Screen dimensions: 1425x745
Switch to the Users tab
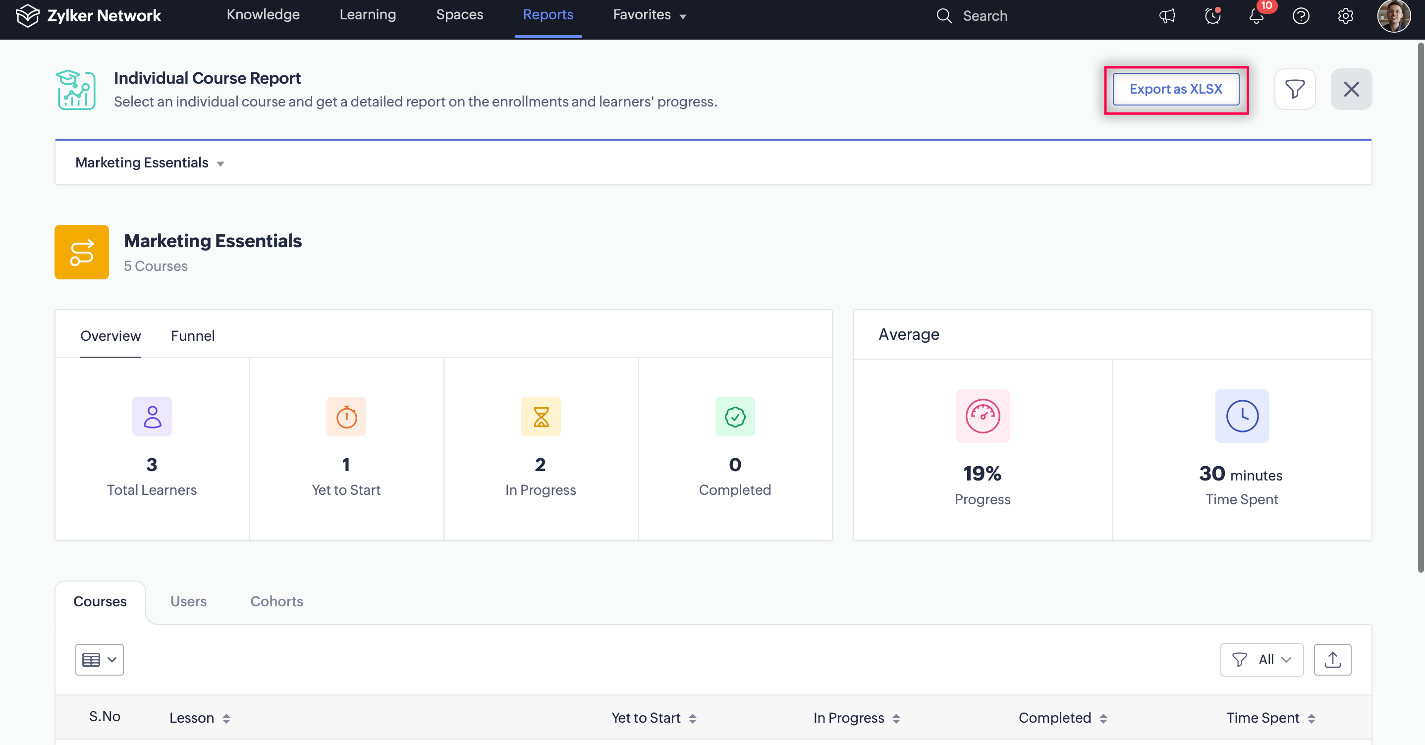[188, 601]
